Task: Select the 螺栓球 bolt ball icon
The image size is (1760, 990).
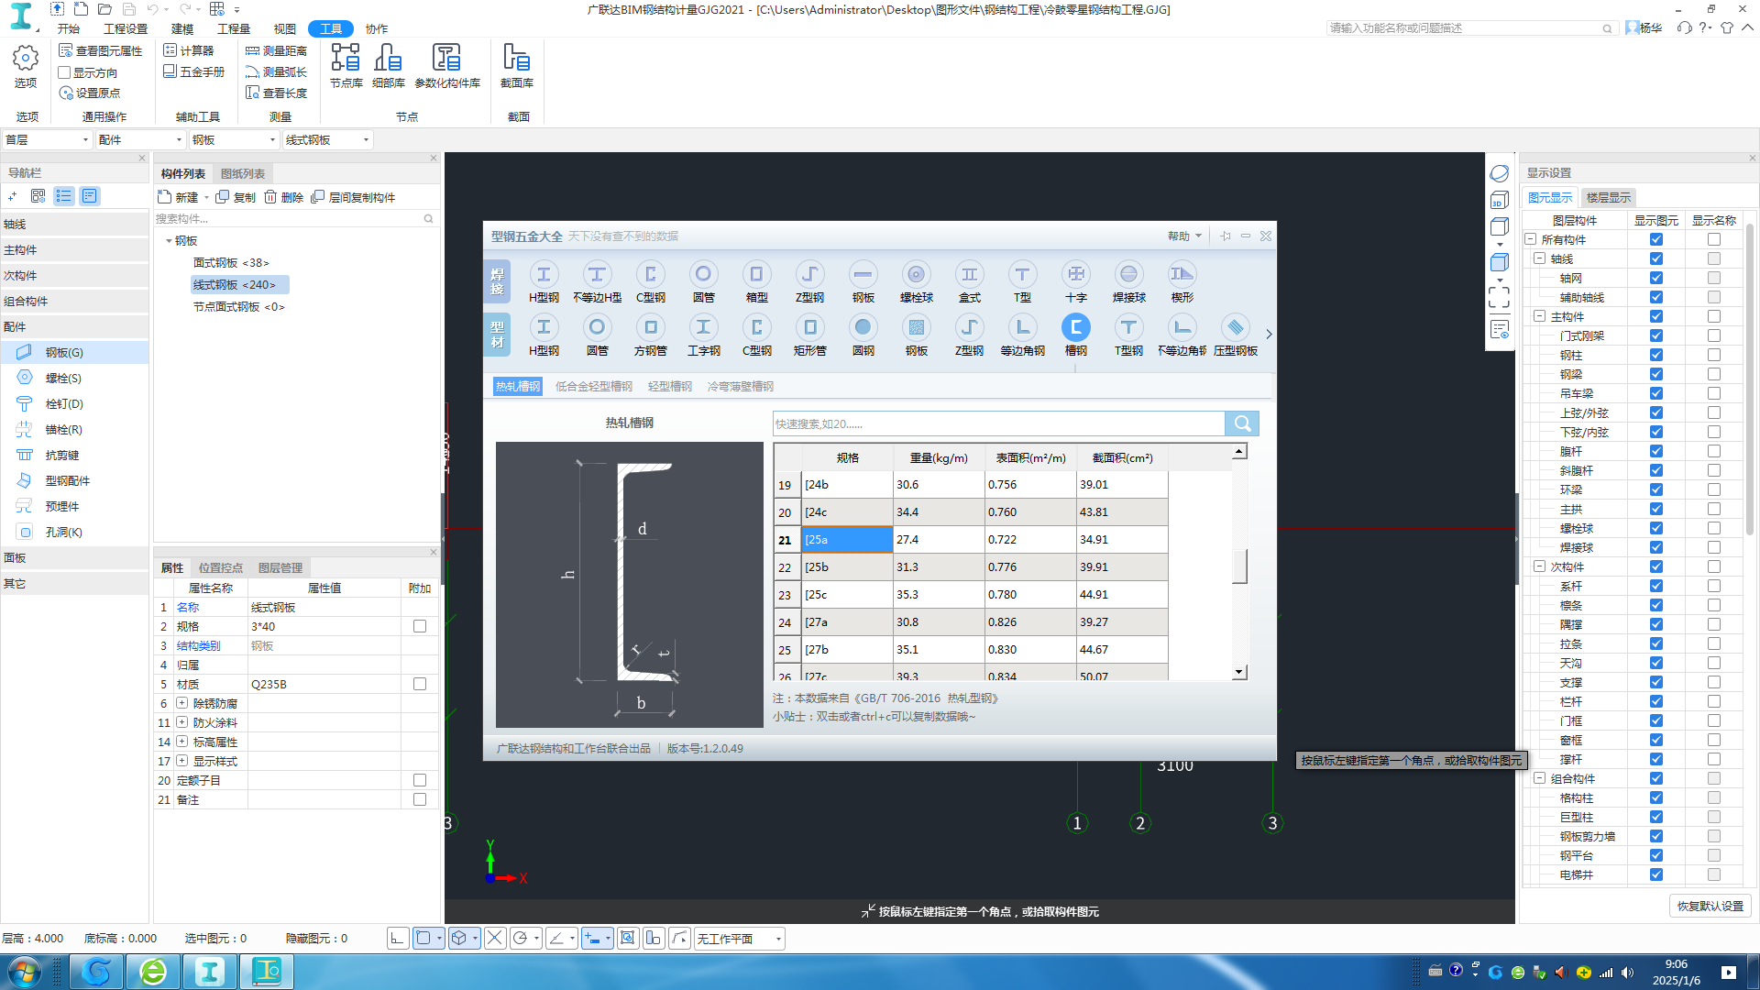Action: (x=916, y=281)
